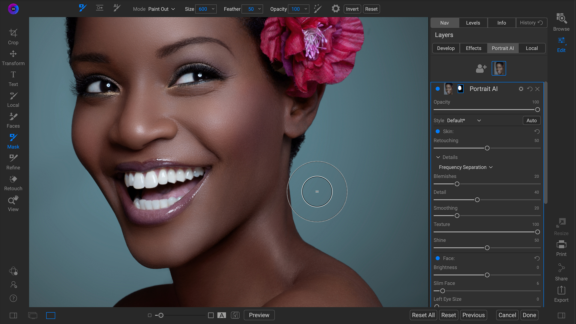Click the Retouching slider handle
The height and width of the screenshot is (324, 576).
click(x=487, y=148)
